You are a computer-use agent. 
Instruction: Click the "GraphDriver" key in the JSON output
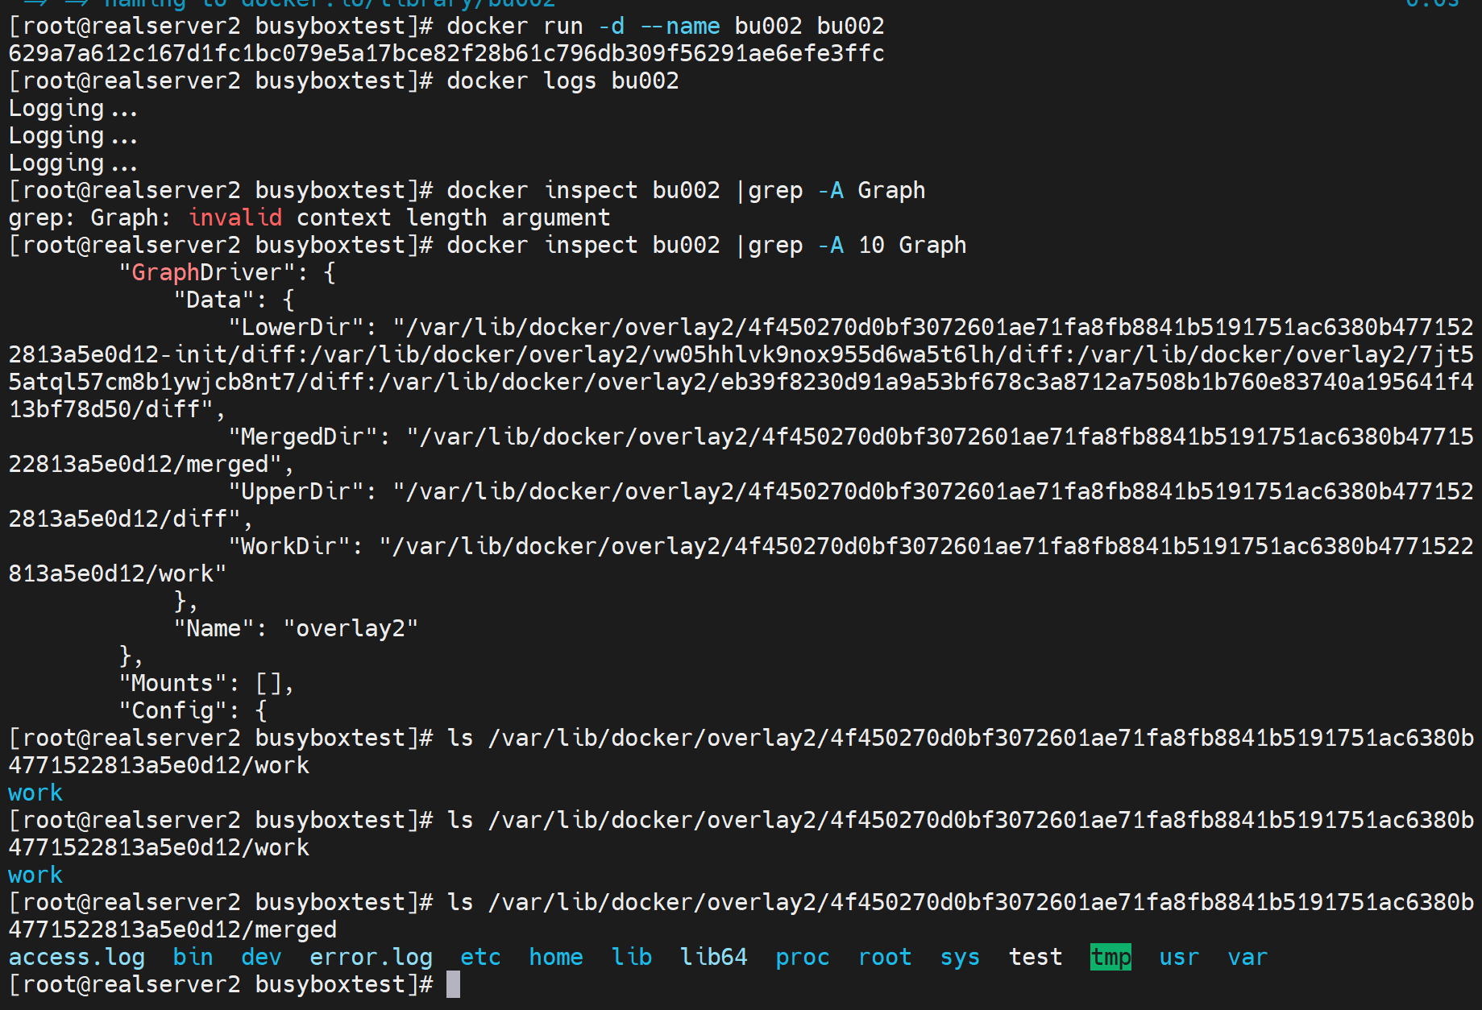[x=206, y=272]
